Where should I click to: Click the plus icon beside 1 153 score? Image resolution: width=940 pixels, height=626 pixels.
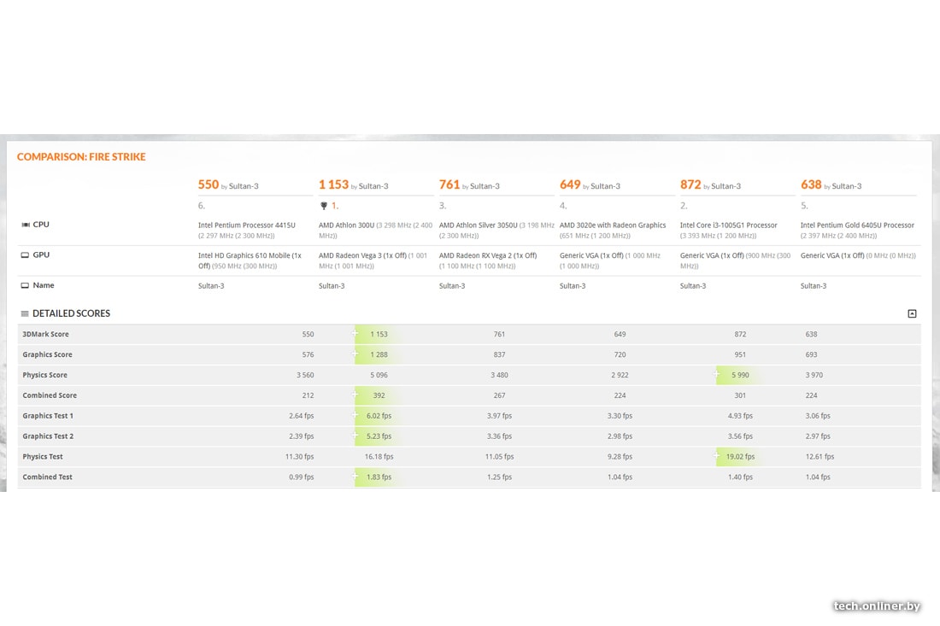tap(355, 334)
